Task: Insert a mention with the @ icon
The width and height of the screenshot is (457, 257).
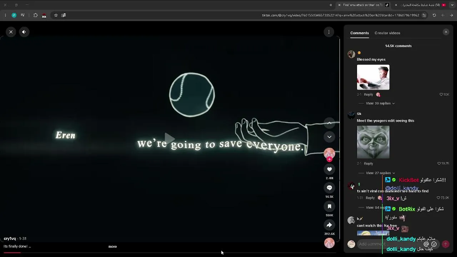Action: click(426, 244)
